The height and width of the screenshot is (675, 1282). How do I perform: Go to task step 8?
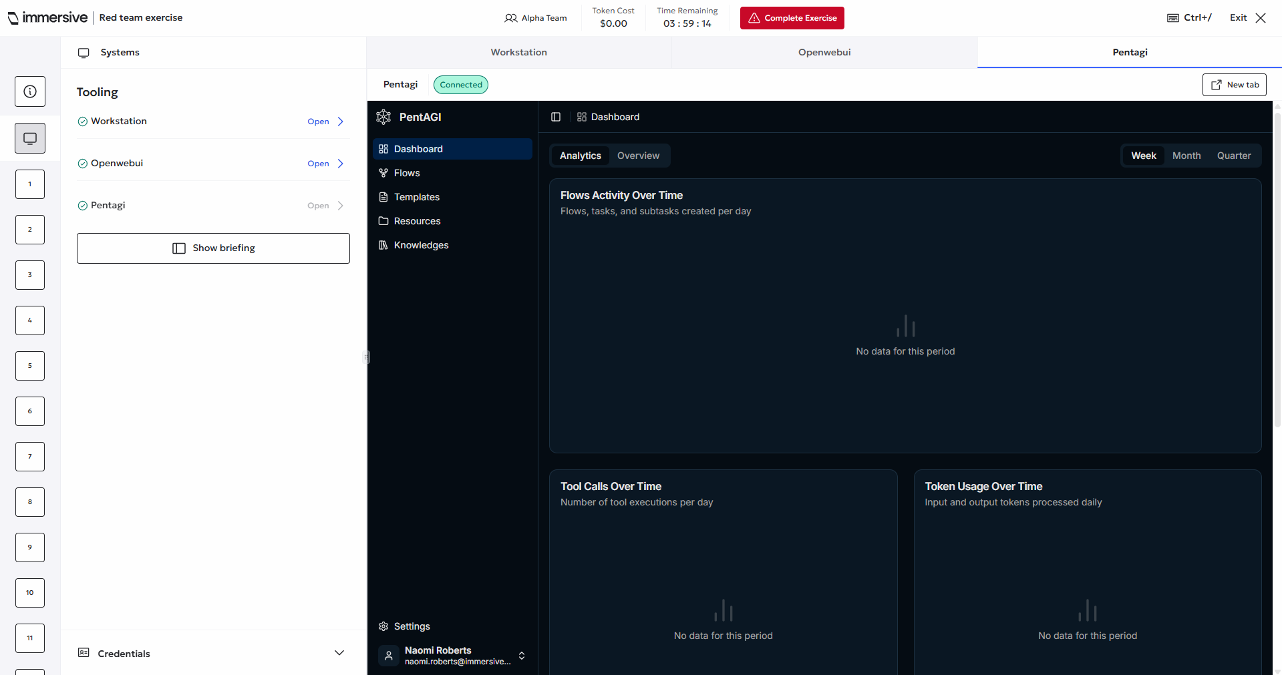tap(30, 502)
